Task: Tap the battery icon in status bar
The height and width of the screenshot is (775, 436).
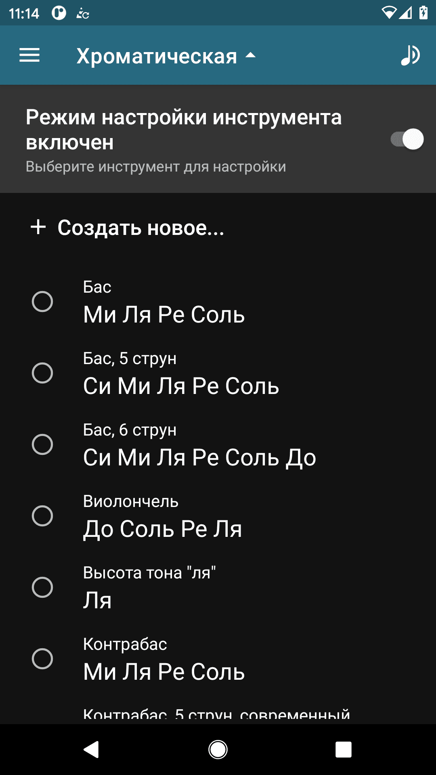Action: click(x=423, y=13)
